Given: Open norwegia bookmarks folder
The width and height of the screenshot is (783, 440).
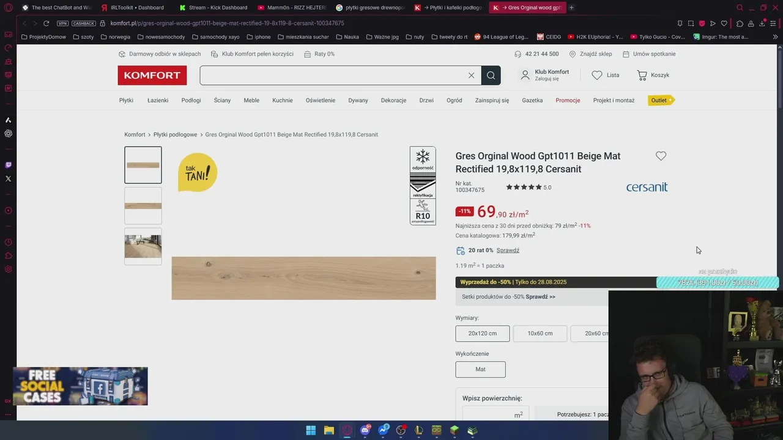Looking at the screenshot, I should pos(115,37).
